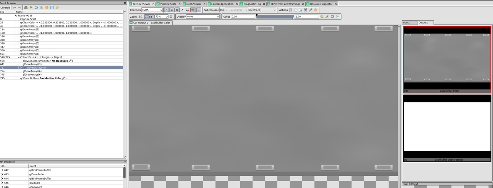493x188 pixels.
Task: Open the 73% zoom dropdown
Action: click(x=161, y=17)
